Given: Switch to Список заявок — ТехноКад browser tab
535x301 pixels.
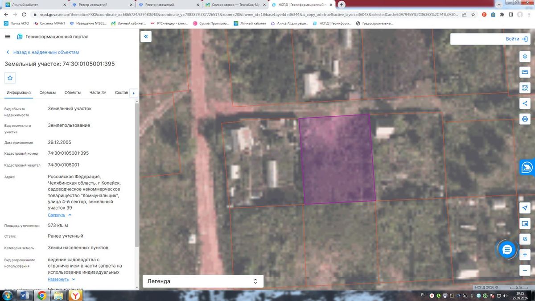Looking at the screenshot, I should [235, 4].
